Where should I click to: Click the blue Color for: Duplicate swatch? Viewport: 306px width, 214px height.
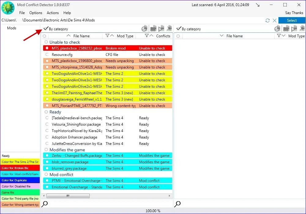click(x=20, y=180)
